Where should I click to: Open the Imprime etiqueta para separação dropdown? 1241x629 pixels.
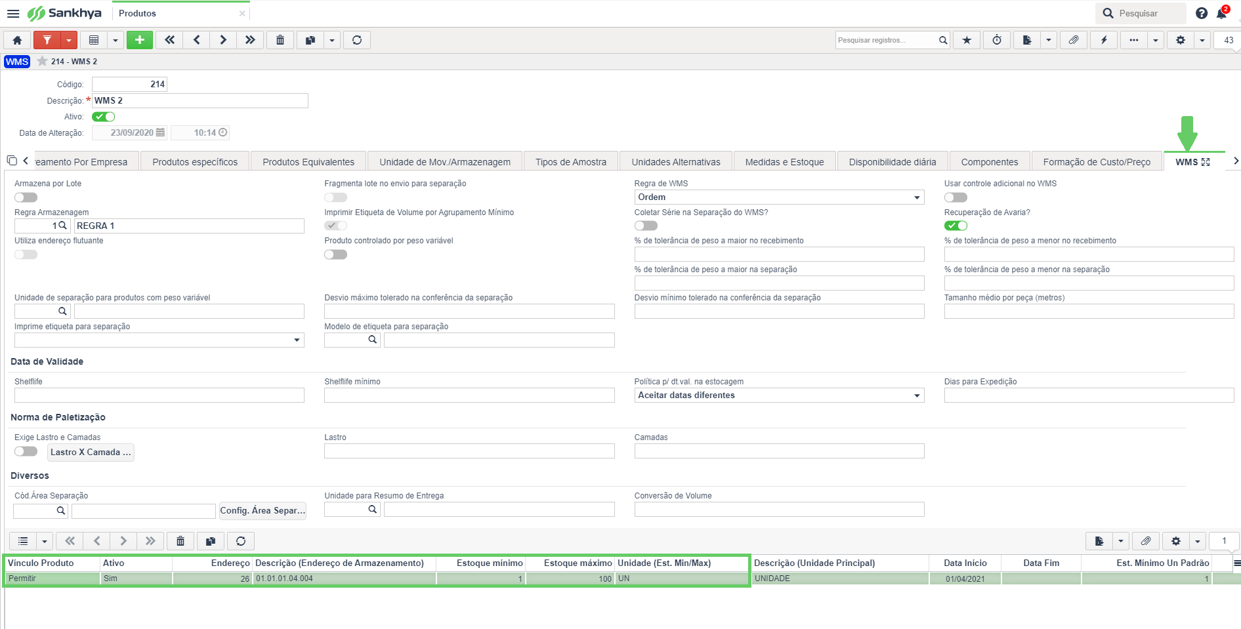[159, 340]
